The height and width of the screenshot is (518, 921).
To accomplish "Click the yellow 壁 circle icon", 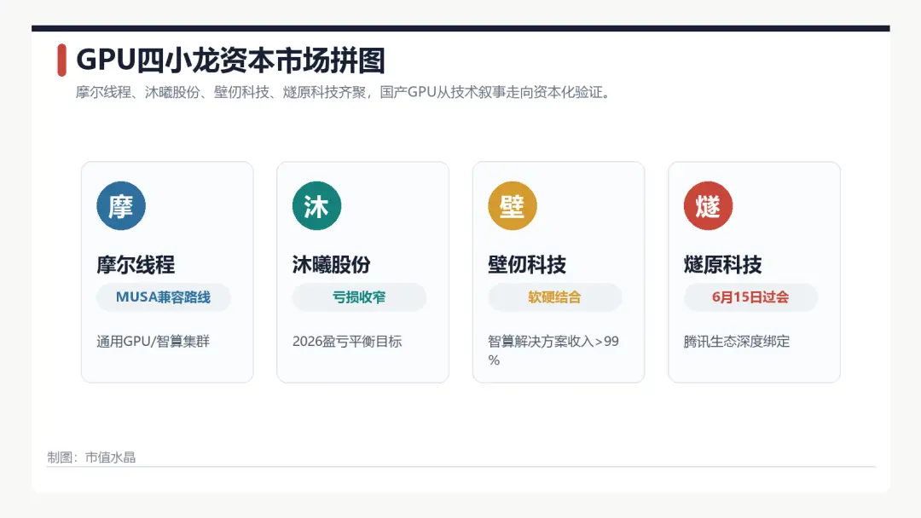I will 513,206.
